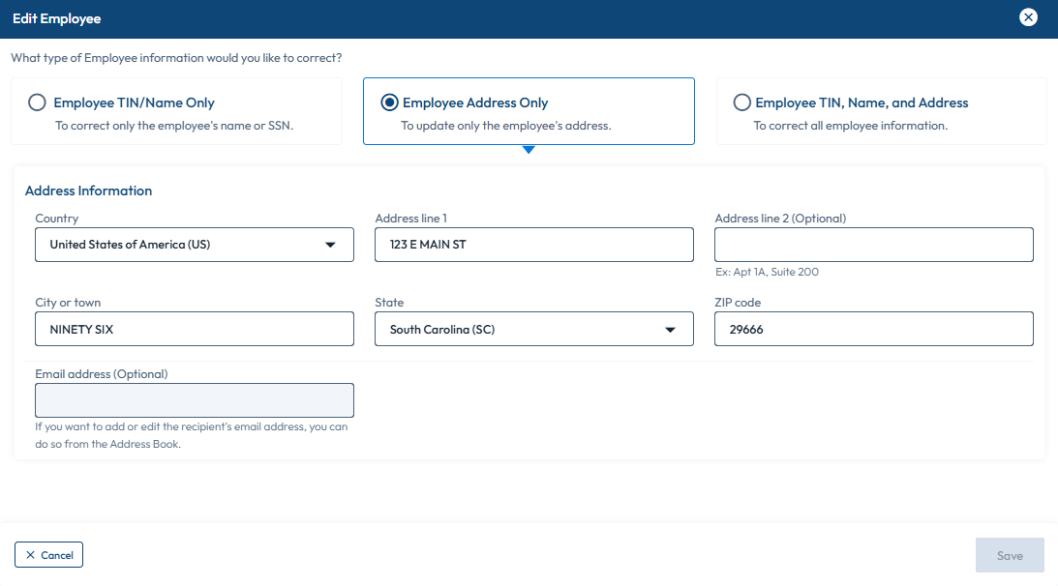Open the Country combo box
Screen dimensions: 1058x586
pyautogui.click(x=194, y=245)
